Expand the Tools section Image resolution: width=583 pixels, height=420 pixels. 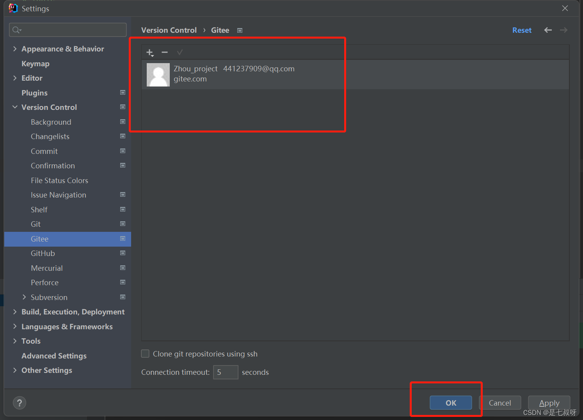tap(15, 341)
